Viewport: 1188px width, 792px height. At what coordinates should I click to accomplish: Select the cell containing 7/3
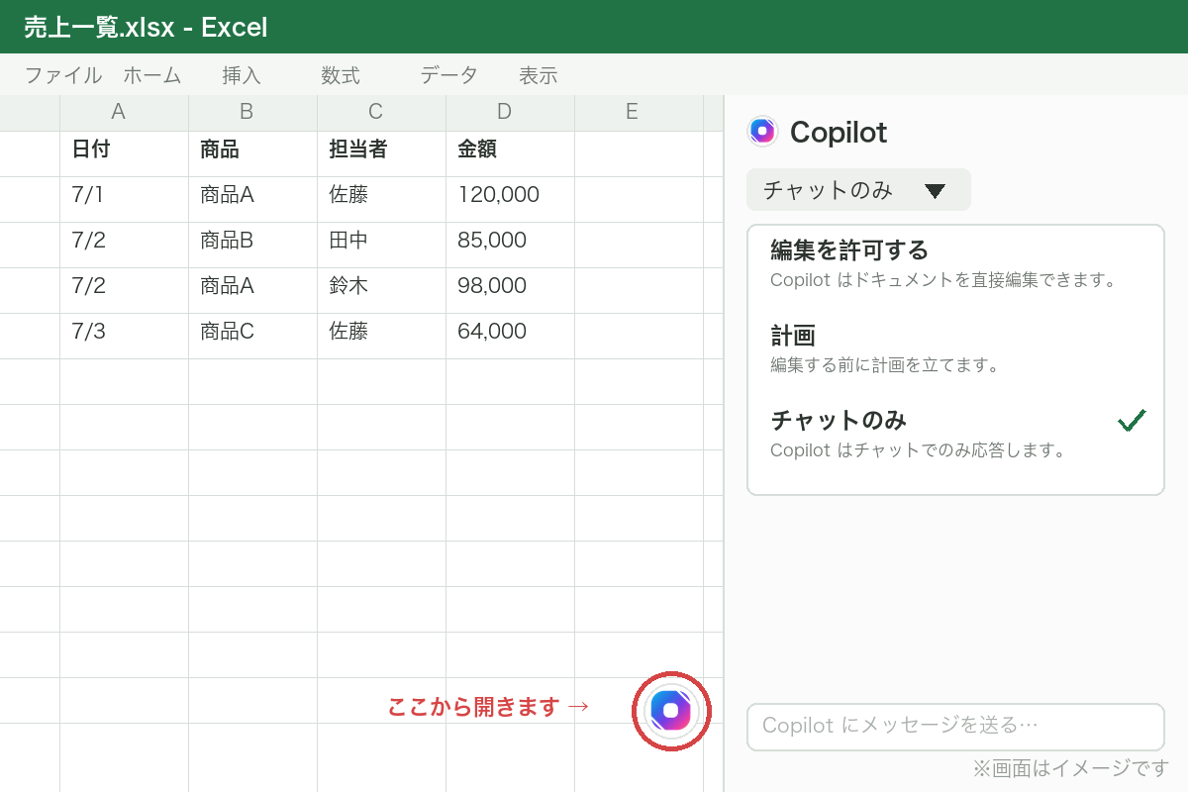point(124,336)
